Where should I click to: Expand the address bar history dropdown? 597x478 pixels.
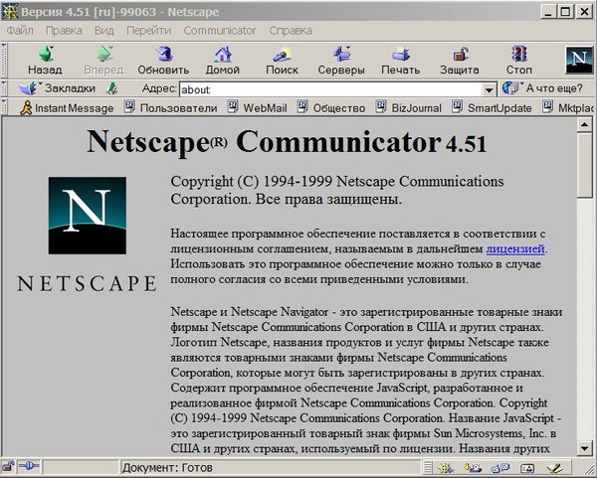point(489,89)
